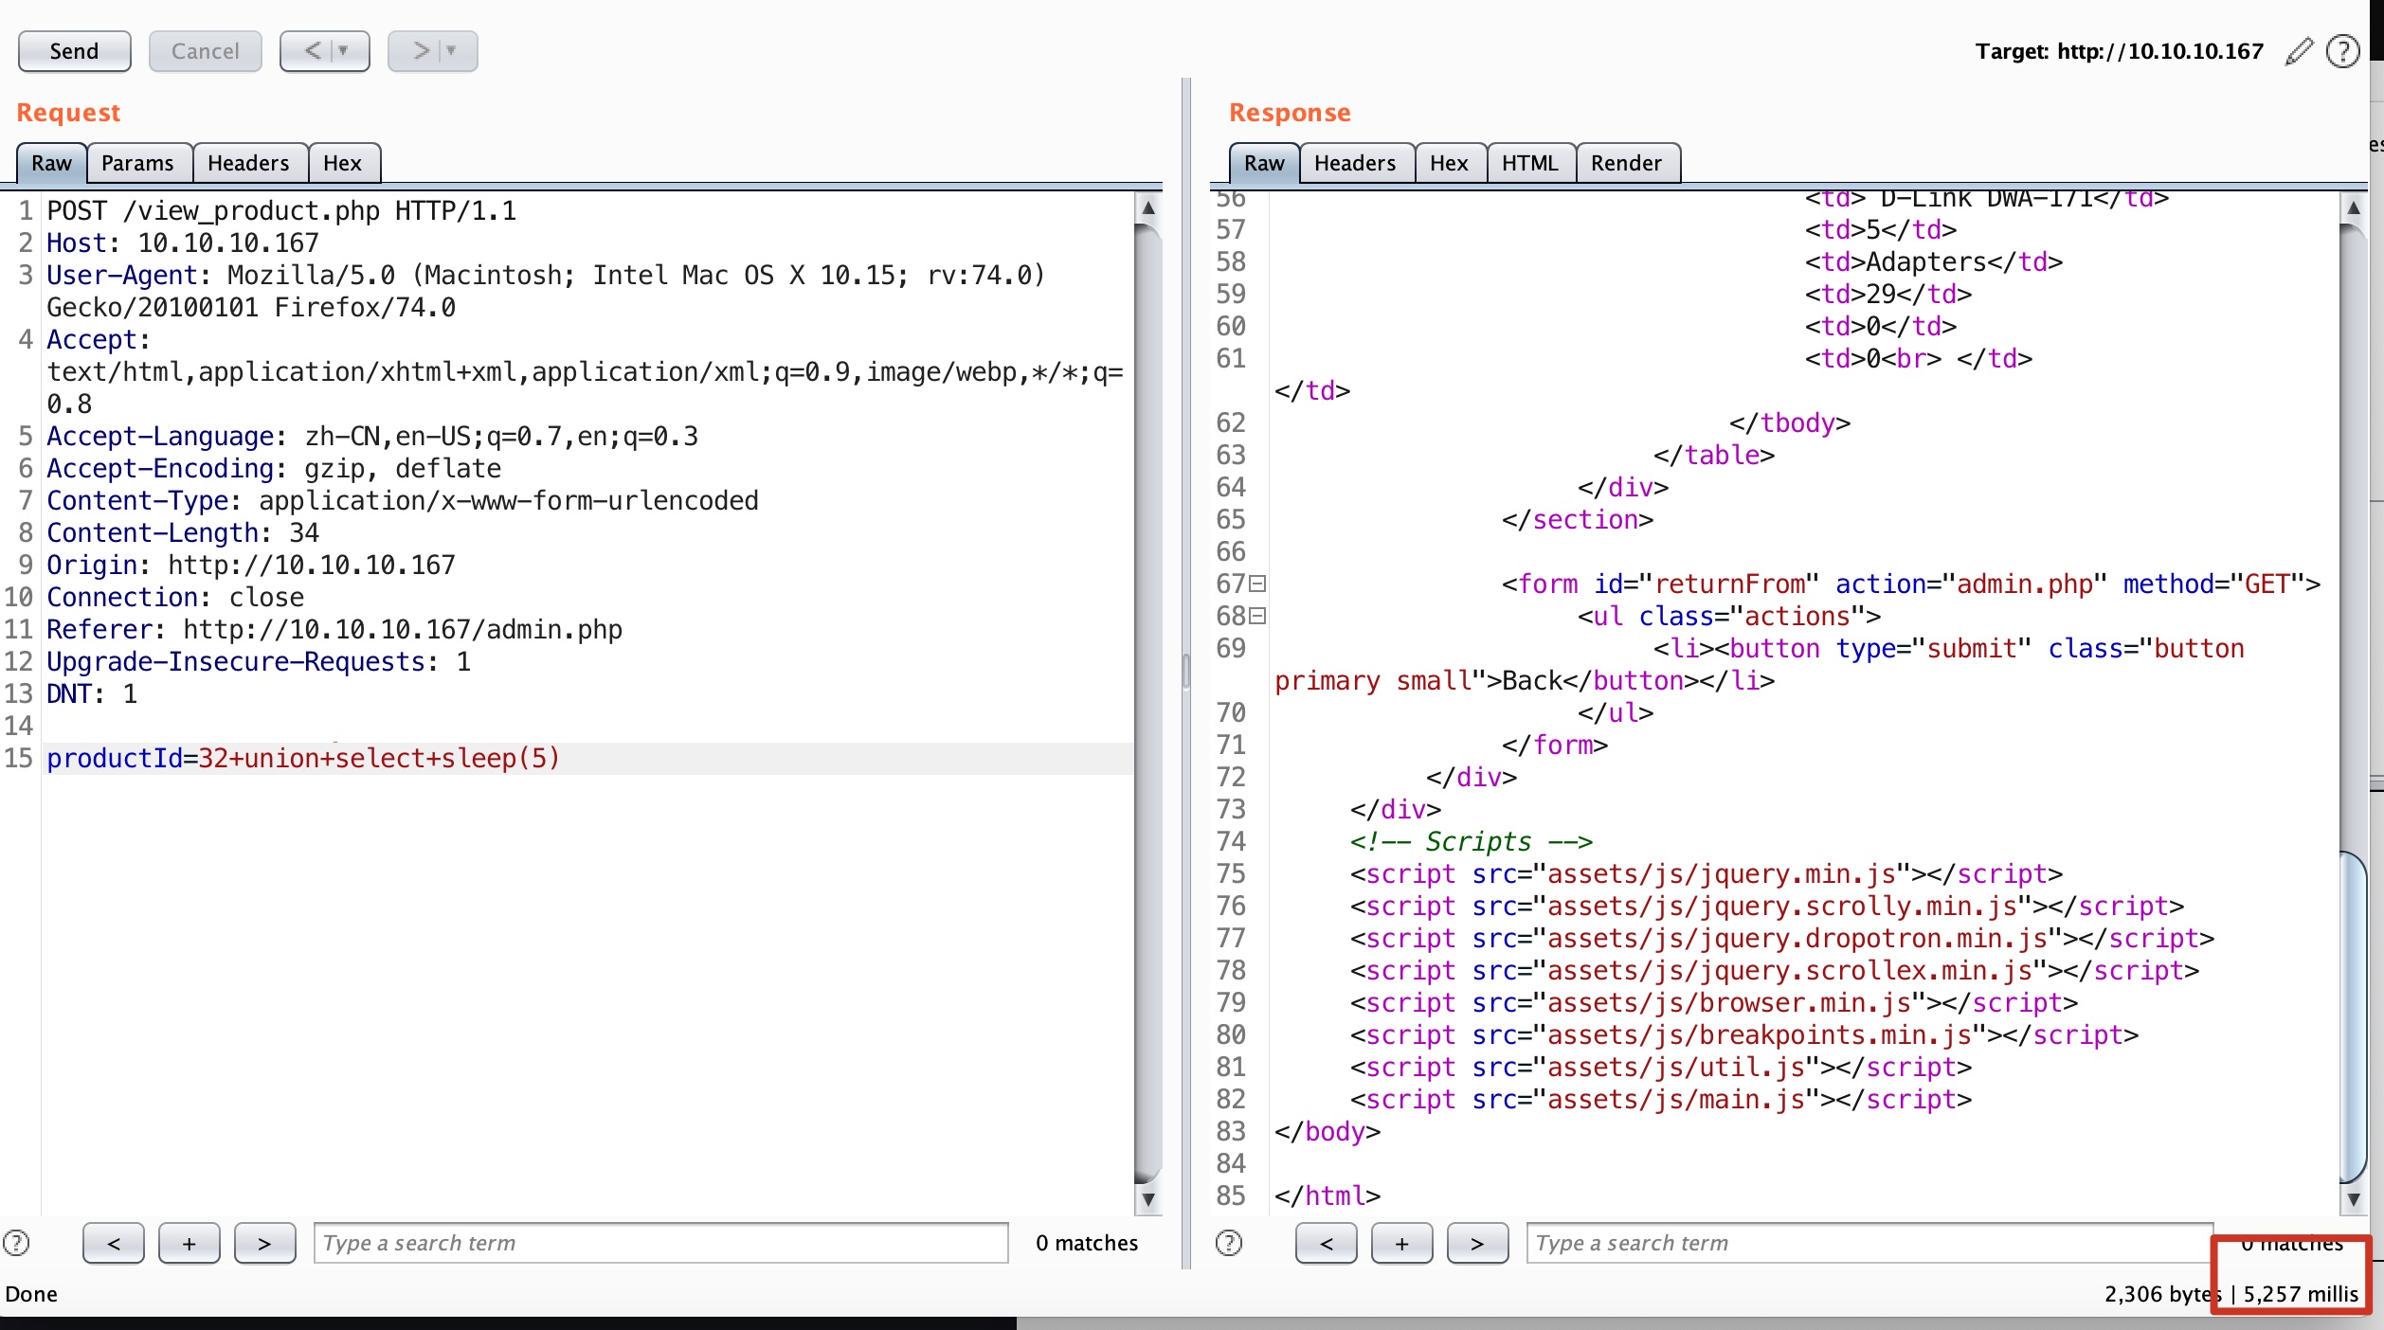The height and width of the screenshot is (1330, 2384).
Task: Click the request search help icon
Action: [x=17, y=1242]
